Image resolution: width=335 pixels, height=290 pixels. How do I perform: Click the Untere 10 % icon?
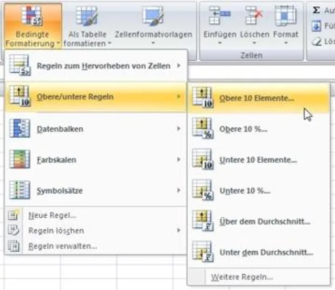pyautogui.click(x=203, y=190)
